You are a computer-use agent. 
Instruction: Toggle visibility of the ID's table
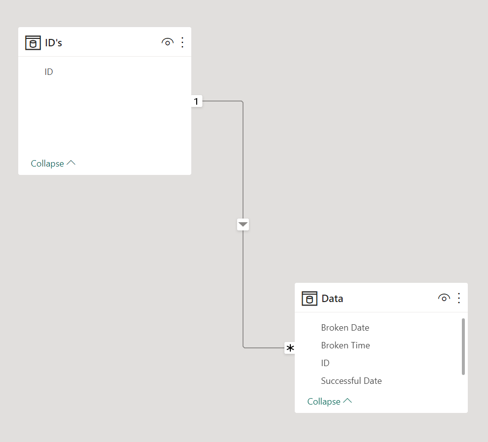point(168,42)
